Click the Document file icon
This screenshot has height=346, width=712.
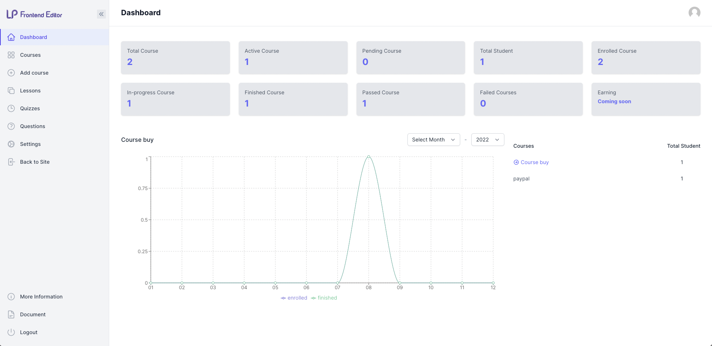tap(11, 314)
